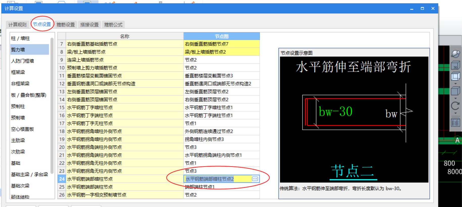The height and width of the screenshot is (207, 462).
Task: Click the orbit view globe icon
Action: [x=455, y=53]
